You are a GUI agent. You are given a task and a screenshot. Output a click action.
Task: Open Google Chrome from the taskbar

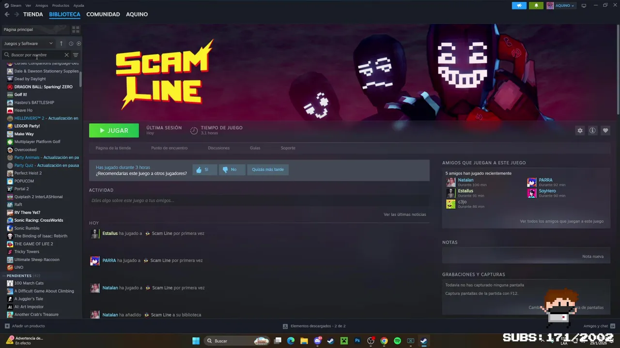[384, 341]
